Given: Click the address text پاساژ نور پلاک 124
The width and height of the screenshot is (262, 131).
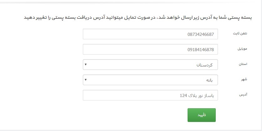Looking at the screenshot, I should (x=197, y=96).
